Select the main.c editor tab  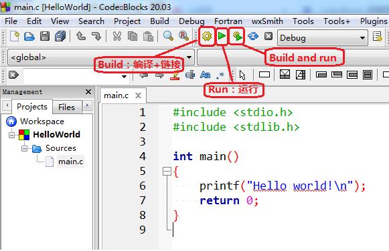tap(116, 95)
